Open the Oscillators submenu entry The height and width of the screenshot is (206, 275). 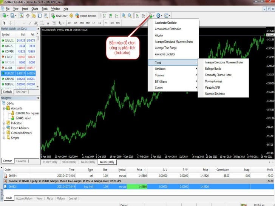pos(173,69)
